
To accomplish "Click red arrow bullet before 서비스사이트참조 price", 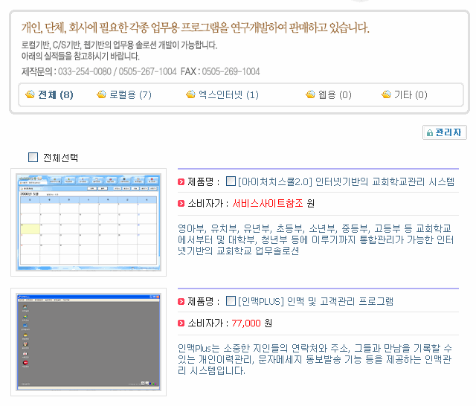I will tap(181, 203).
